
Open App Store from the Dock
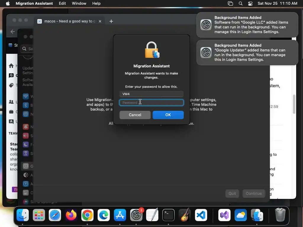point(120,215)
